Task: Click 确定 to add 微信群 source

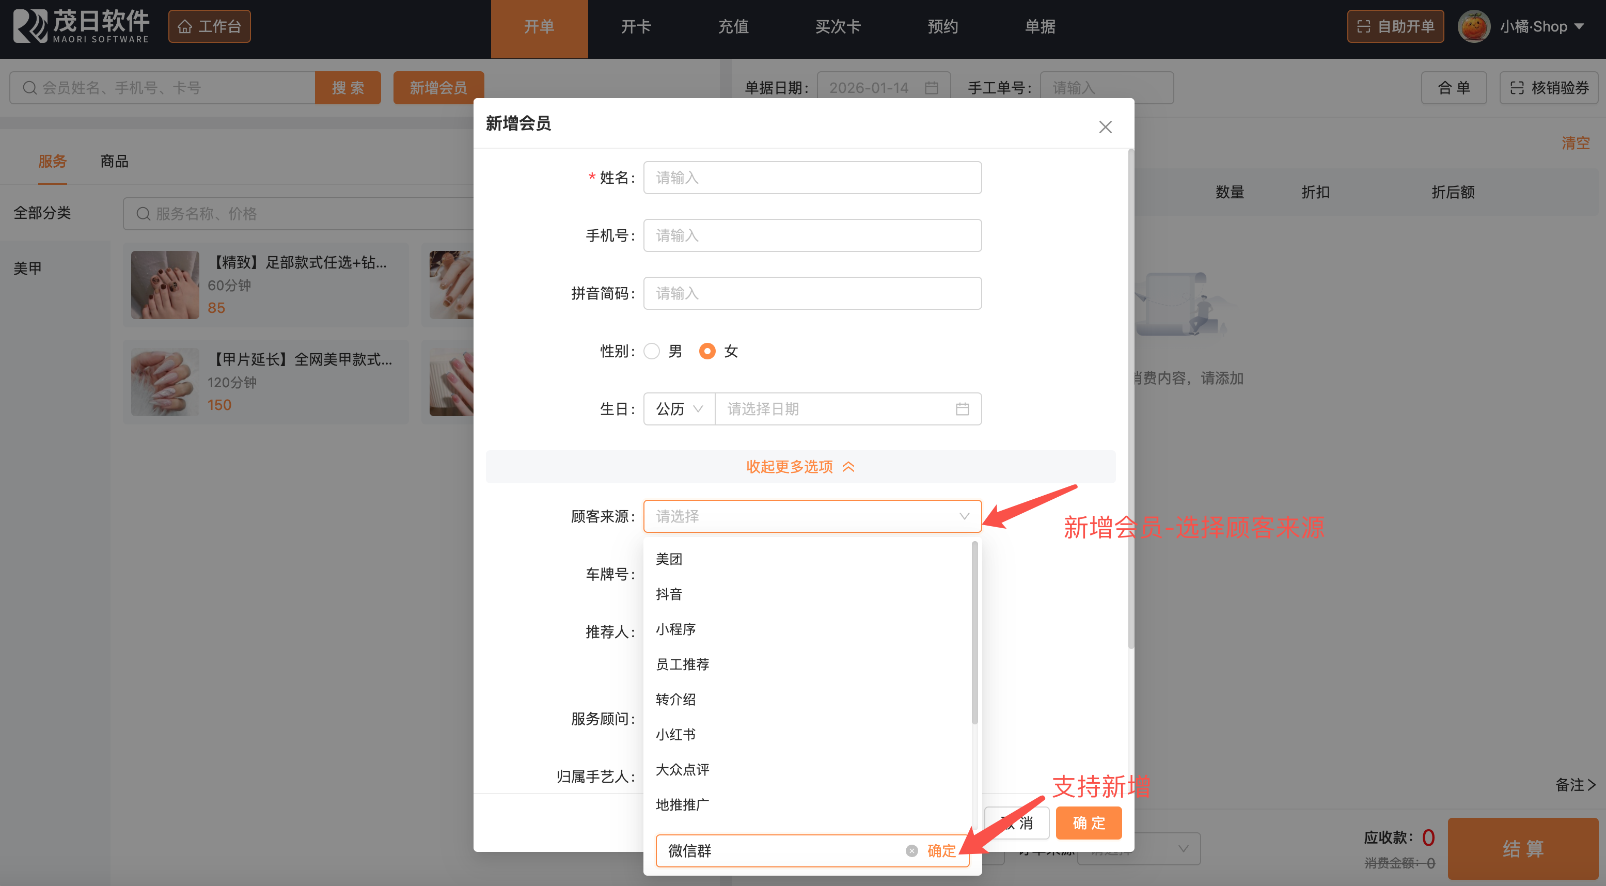Action: point(941,850)
